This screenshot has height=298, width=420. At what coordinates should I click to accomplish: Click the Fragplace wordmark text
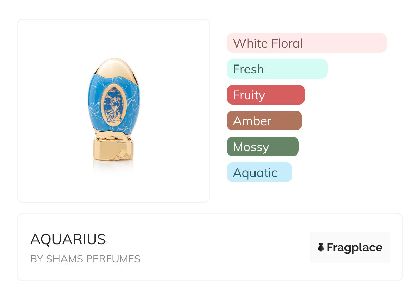tap(354, 248)
